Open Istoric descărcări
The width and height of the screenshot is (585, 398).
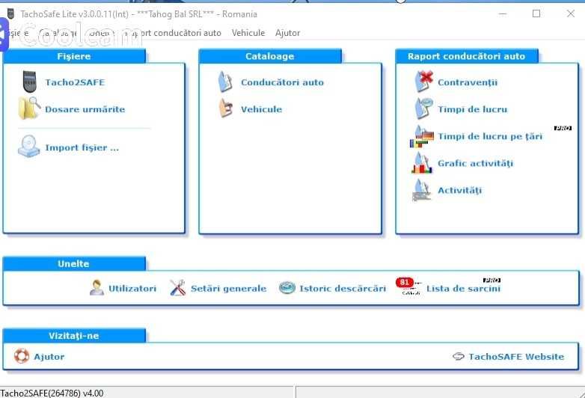tap(343, 288)
